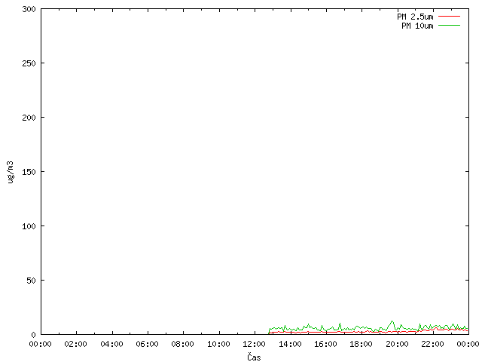
Task: Click the 18:00 time label
Action: pos(361,344)
